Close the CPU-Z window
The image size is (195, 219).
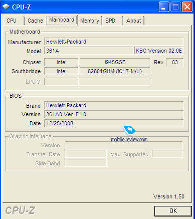(x=187, y=7)
